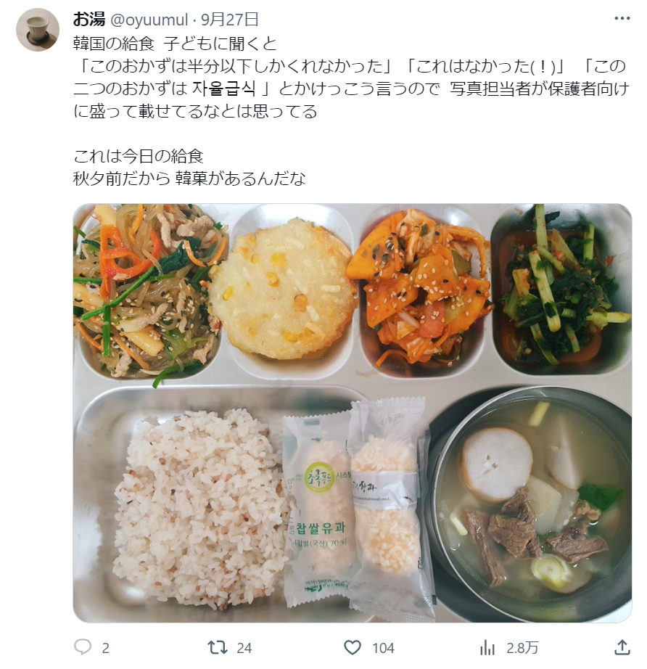Click the tweet line starting 韓国の給食

pos(176,44)
